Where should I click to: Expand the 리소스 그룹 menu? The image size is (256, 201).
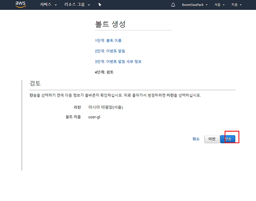(x=77, y=5)
